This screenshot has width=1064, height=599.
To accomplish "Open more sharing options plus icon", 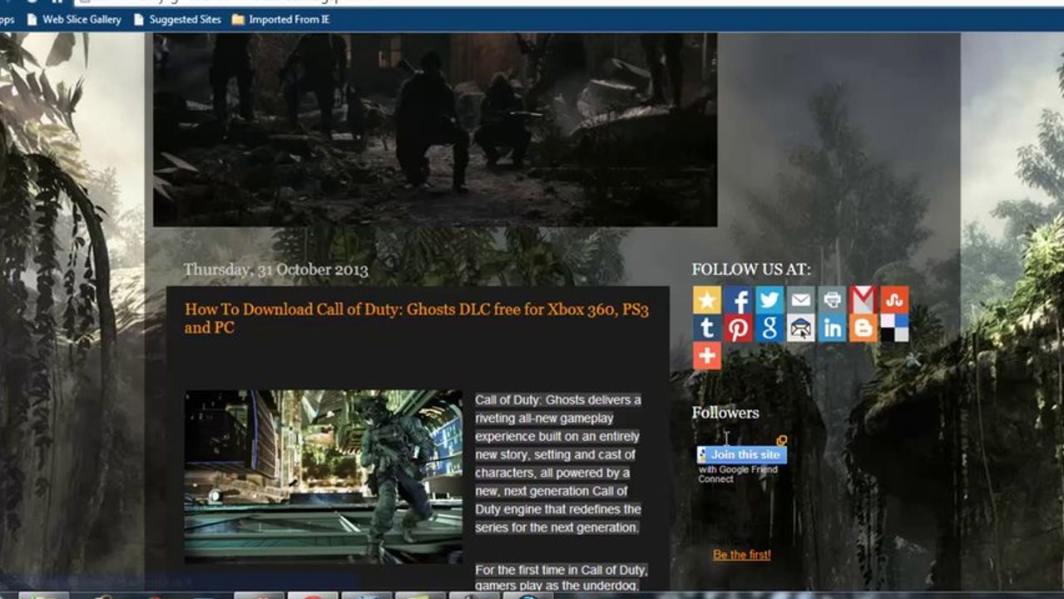I will (706, 356).
